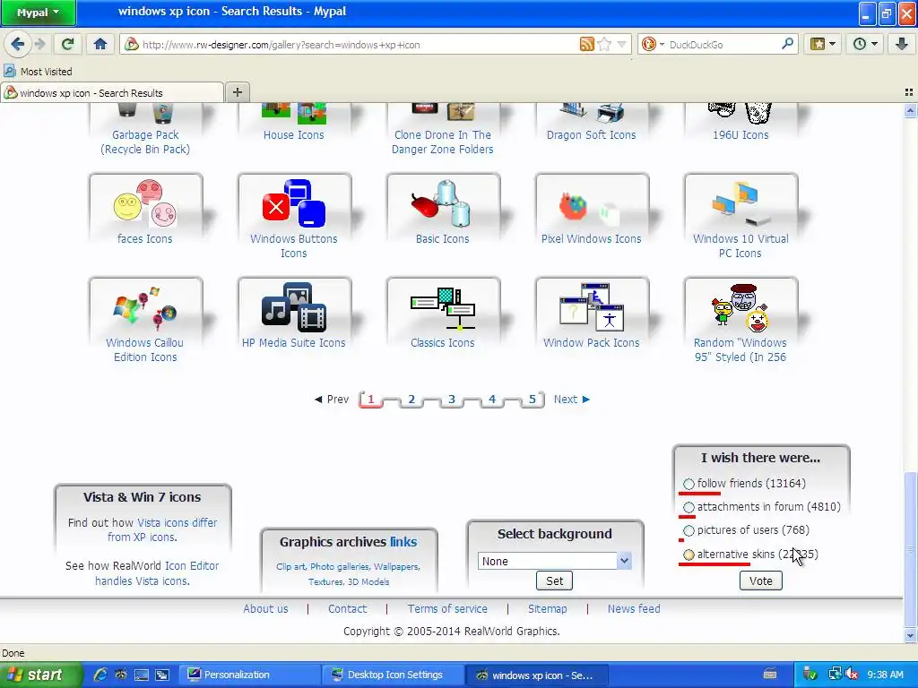Click the Set background button
The width and height of the screenshot is (918, 688).
click(554, 580)
